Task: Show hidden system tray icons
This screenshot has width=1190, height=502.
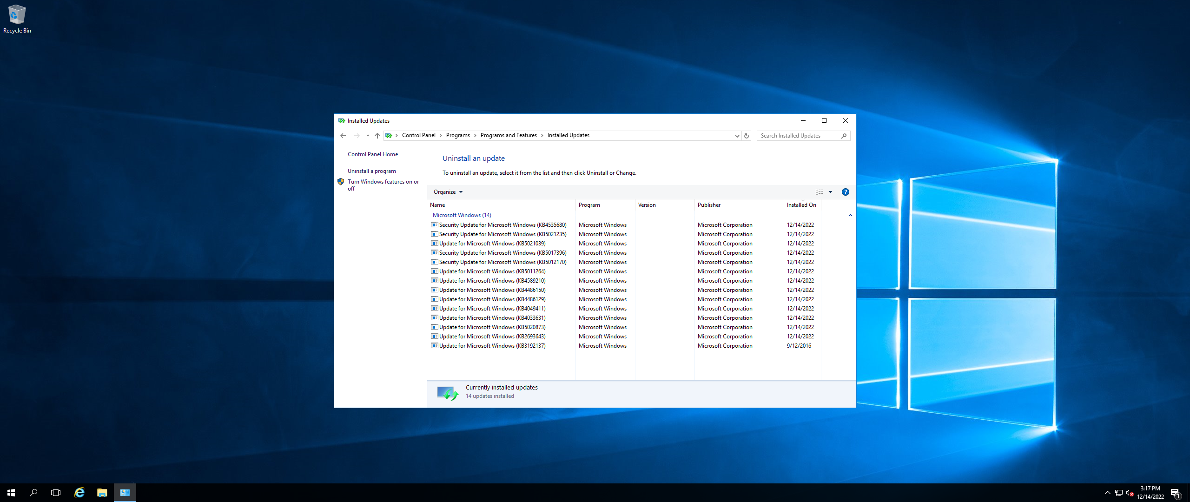Action: [1107, 493]
